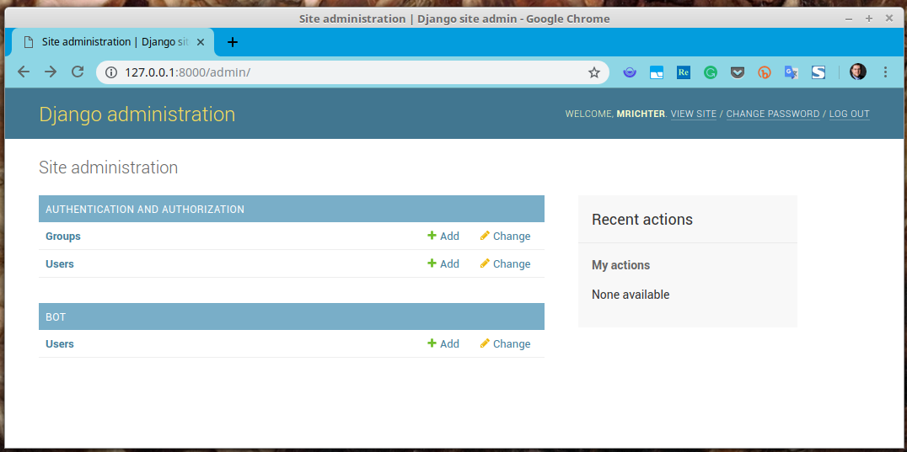The height and width of the screenshot is (452, 907).
Task: Open the orange b extension icon
Action: [x=765, y=72]
